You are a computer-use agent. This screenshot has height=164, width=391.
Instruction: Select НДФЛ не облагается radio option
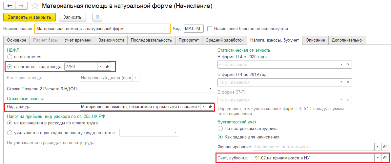pos(10,57)
